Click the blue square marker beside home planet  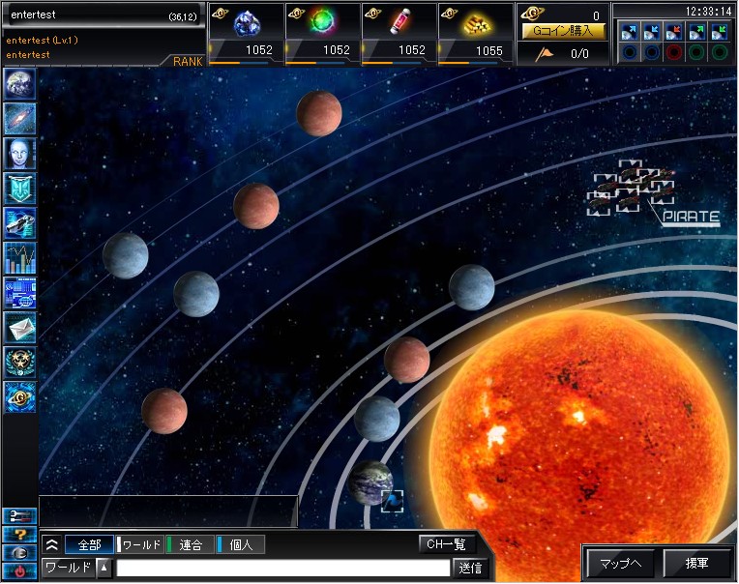coord(392,501)
